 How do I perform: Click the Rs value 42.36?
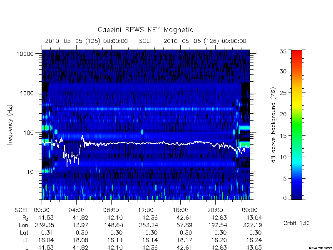pos(150,217)
